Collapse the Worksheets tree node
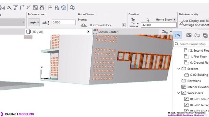209x117 pixels. click(x=179, y=93)
